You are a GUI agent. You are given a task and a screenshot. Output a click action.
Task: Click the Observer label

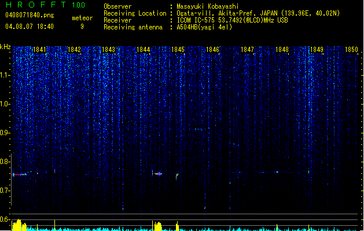(117, 6)
